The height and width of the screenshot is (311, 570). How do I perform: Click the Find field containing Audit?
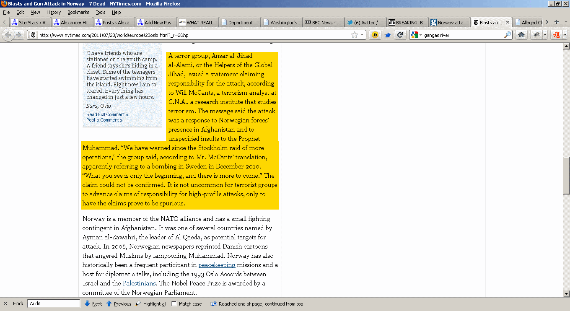(x=54, y=304)
